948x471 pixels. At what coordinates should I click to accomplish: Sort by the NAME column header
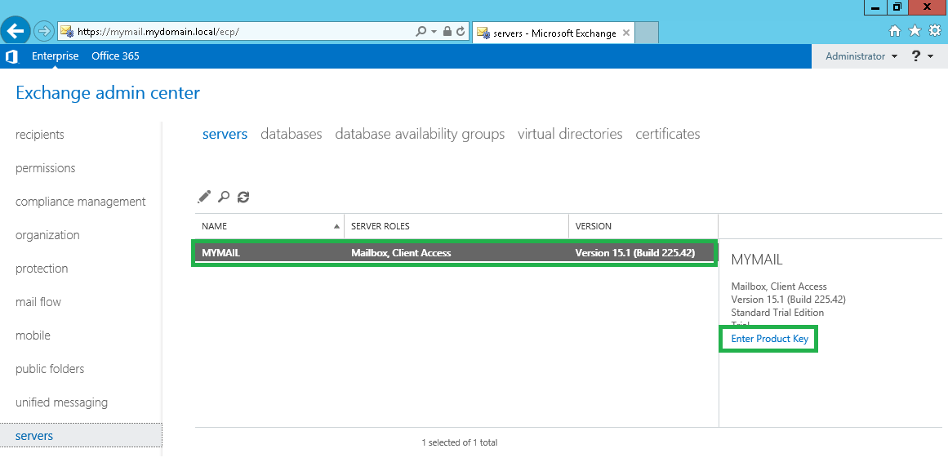point(269,226)
